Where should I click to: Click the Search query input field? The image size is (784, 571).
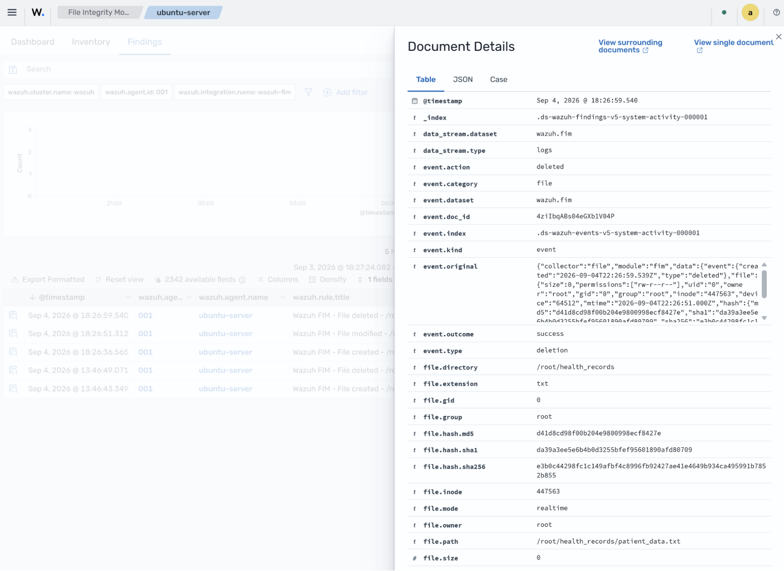click(x=208, y=69)
